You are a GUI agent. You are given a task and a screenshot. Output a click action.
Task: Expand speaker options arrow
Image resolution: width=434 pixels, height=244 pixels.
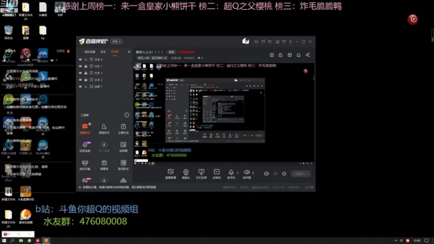coord(253,173)
